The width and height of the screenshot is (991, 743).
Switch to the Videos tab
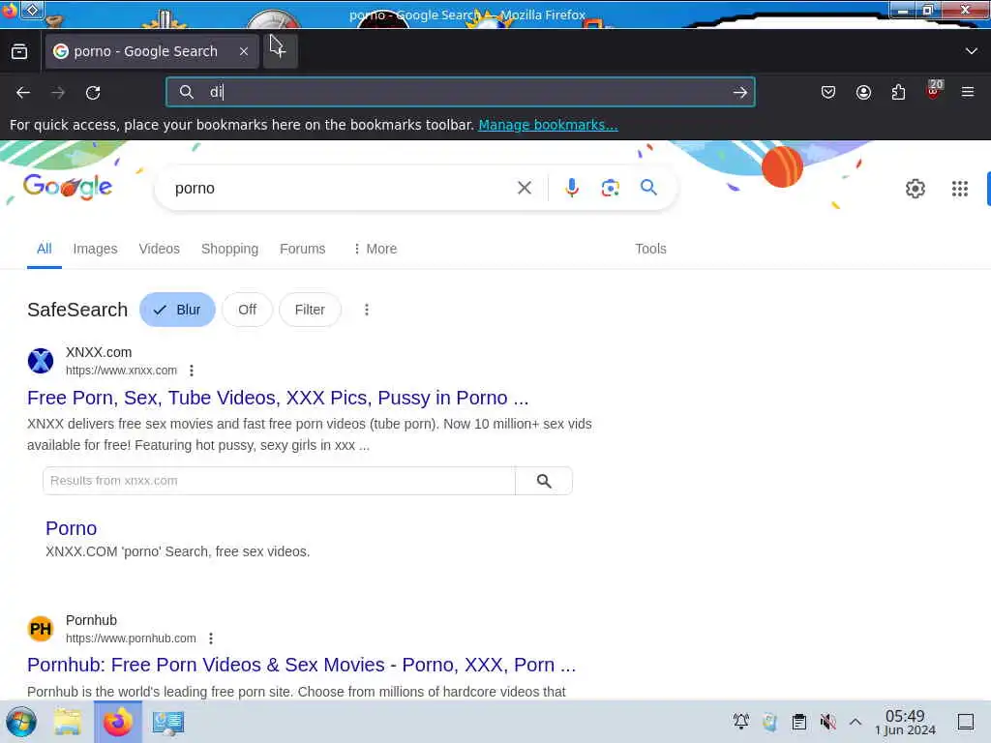click(160, 249)
